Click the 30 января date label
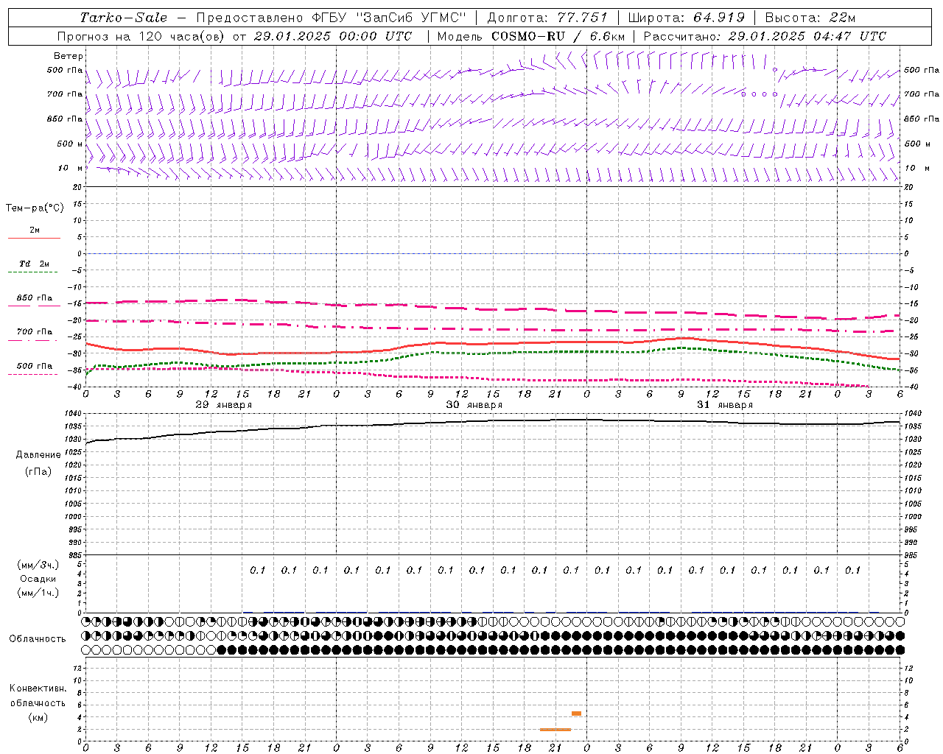 coord(474,405)
